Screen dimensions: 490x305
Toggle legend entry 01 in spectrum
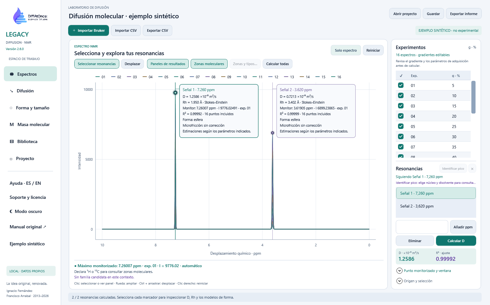tap(101, 77)
